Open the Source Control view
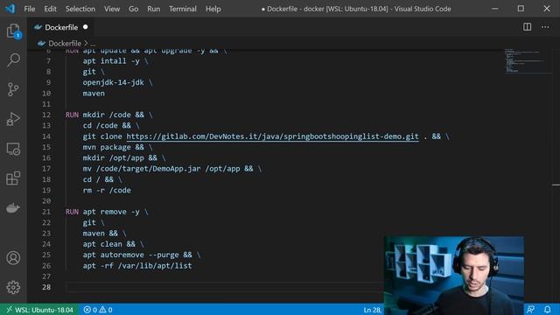 pyautogui.click(x=13, y=89)
